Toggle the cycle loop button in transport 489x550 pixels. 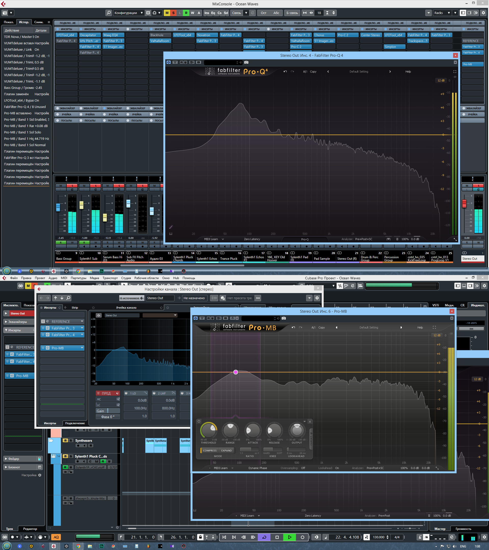(x=264, y=537)
